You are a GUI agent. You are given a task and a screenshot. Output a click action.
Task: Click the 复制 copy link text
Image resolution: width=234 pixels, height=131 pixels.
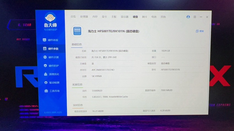pyautogui.click(x=202, y=31)
